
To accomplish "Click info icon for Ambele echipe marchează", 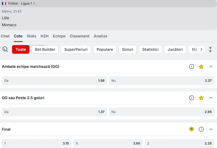I will 191,67.
